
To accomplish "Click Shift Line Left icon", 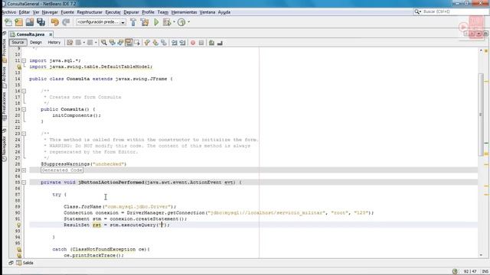I will click(175, 43).
